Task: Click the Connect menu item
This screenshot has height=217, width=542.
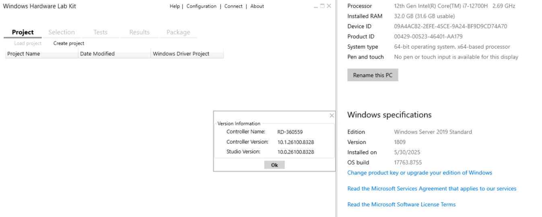Action: (x=233, y=6)
